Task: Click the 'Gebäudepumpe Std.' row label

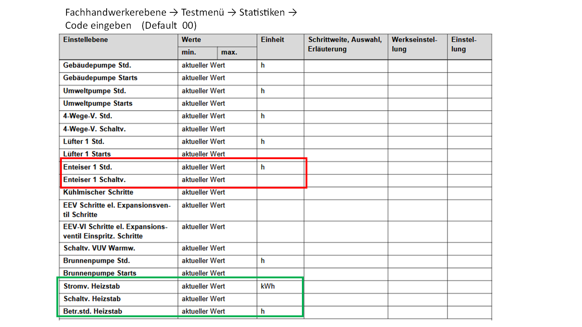Action: point(97,65)
